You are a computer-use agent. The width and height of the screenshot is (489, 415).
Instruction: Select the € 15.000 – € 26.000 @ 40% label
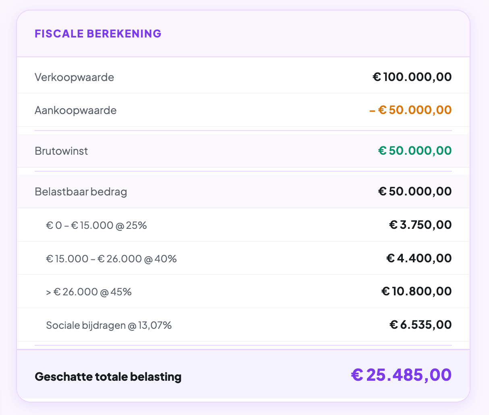[x=111, y=259]
